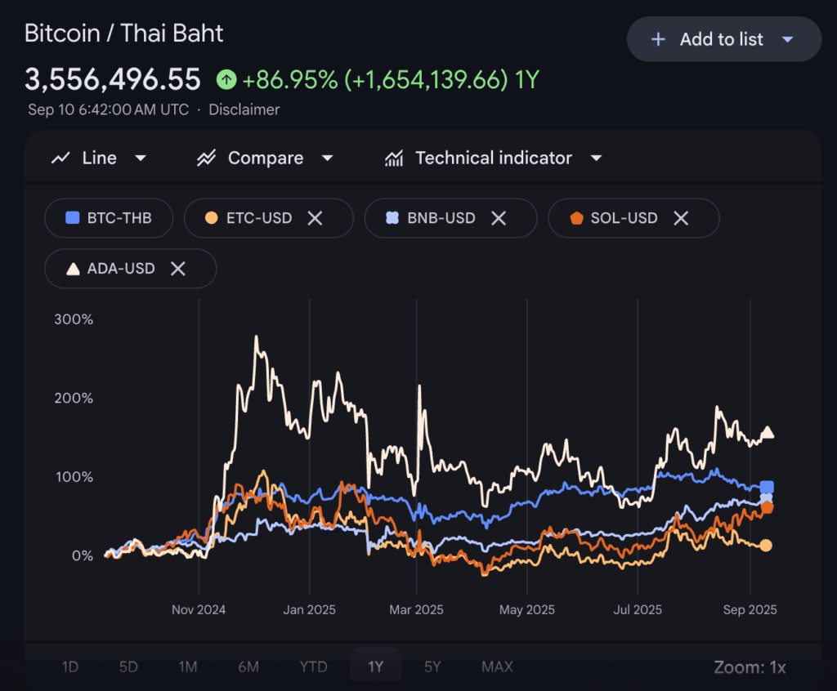Remove ETC-USD from comparison
Viewport: 837px width, 691px height.
(315, 218)
